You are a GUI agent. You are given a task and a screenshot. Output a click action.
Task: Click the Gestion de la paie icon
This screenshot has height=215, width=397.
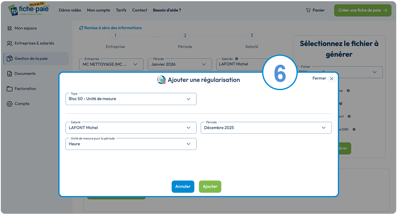(x=9, y=58)
